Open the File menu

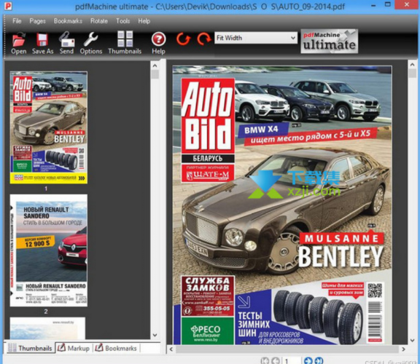click(17, 21)
